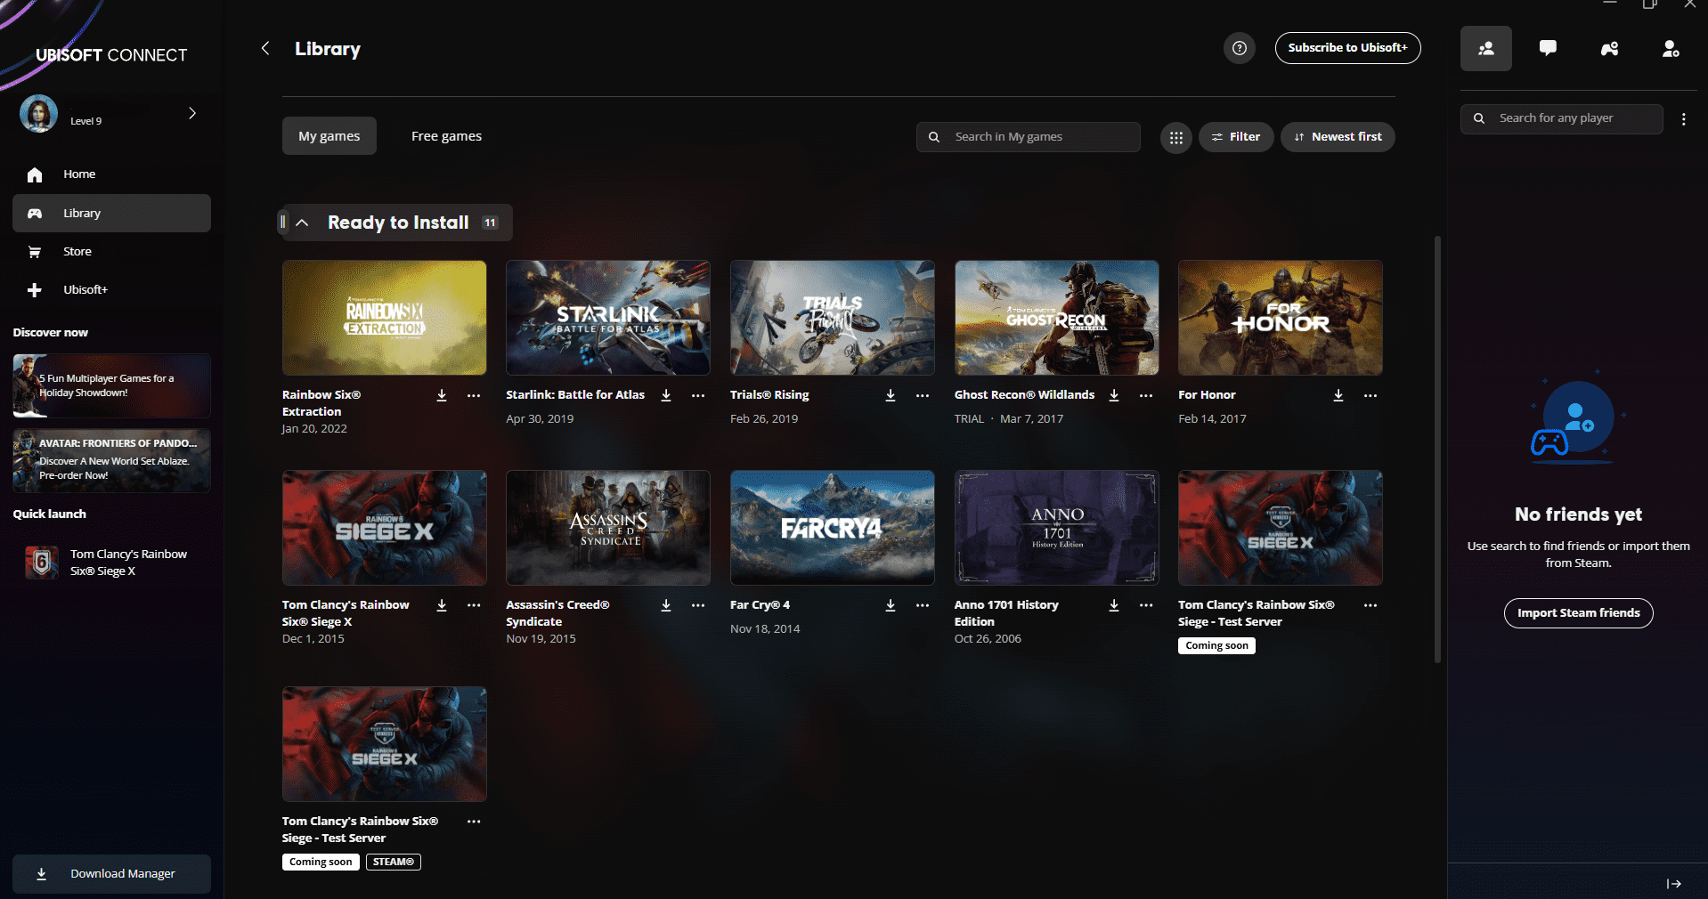
Task: Click the help question mark icon
Action: (1239, 48)
